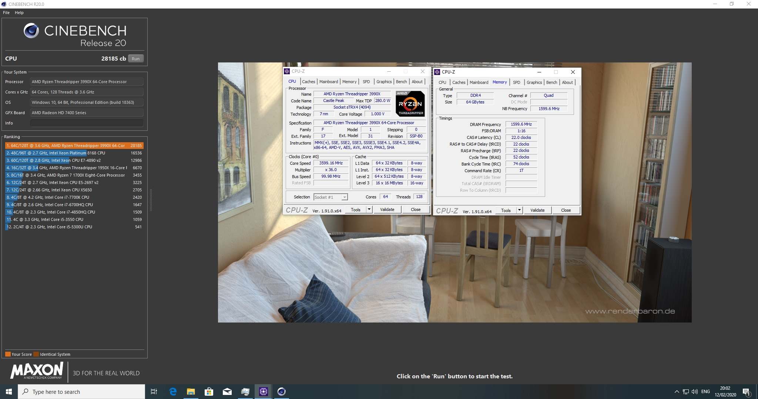Viewport: 758px width, 399px height.
Task: Select ranking entry AMD Ryzen Threadripper 3990X
Action: coord(74,146)
